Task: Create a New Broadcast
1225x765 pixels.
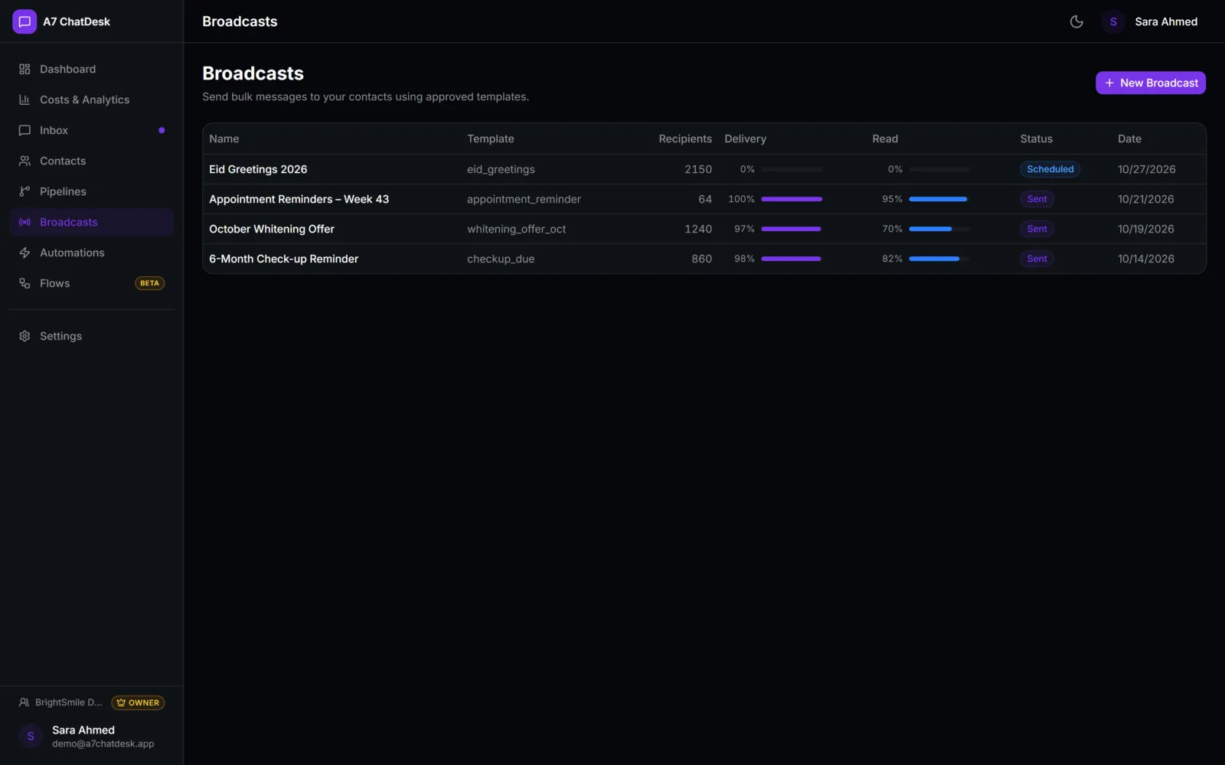Action: coord(1151,83)
